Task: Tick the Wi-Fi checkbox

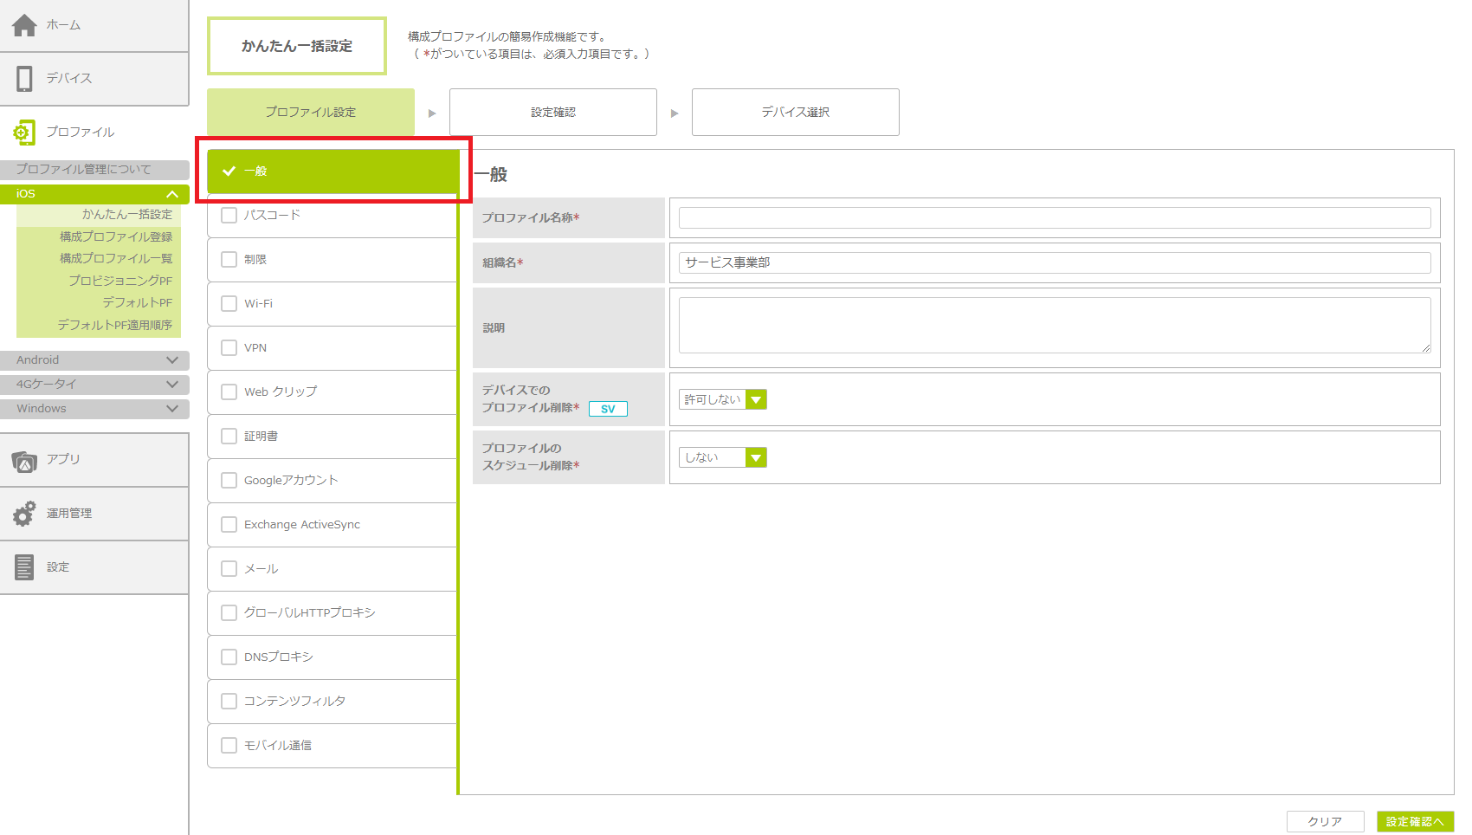Action: (229, 304)
